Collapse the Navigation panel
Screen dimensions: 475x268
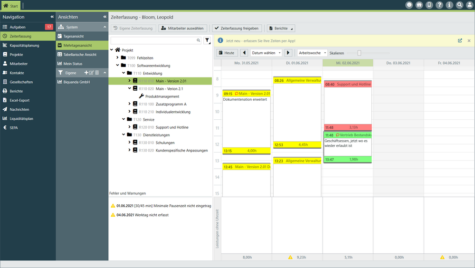click(52, 17)
